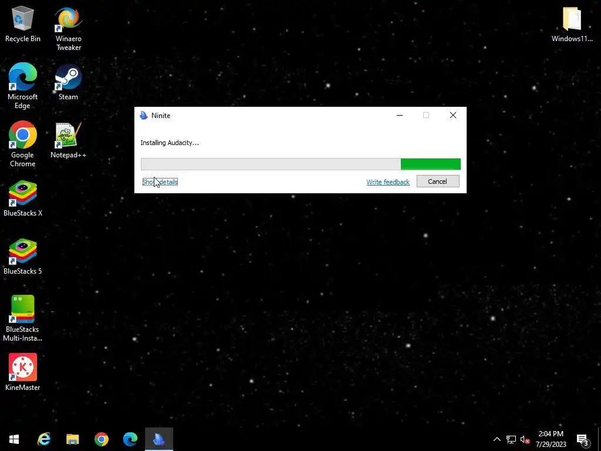Viewport: 601px width, 451px height.
Task: Select the Notepad++ desktop shortcut
Action: coord(68,140)
